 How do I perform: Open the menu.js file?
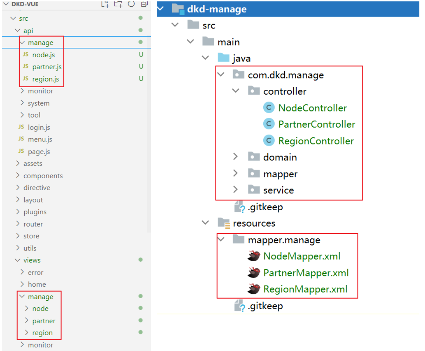40,139
